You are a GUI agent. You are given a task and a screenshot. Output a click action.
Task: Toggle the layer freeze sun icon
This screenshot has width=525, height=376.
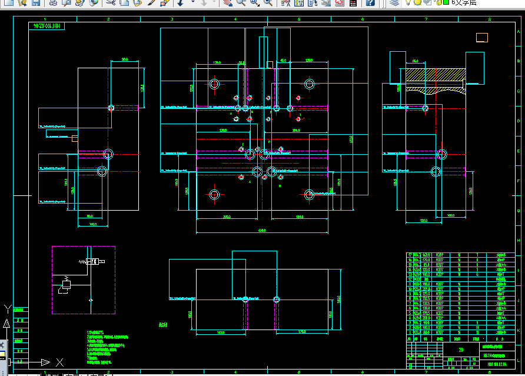(x=417, y=3)
